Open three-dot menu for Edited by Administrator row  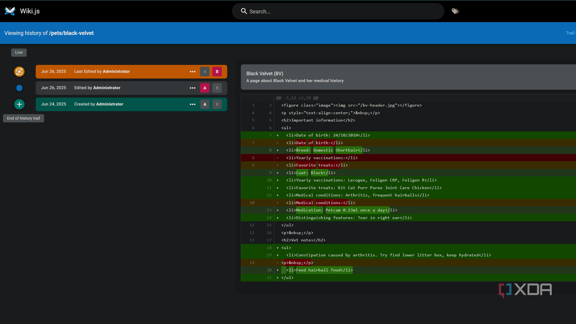point(192,88)
